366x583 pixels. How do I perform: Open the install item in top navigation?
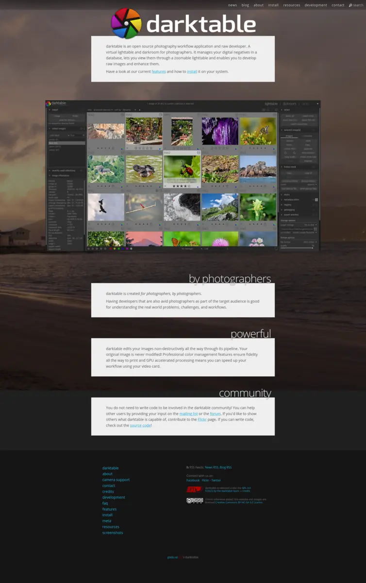[x=273, y=5]
